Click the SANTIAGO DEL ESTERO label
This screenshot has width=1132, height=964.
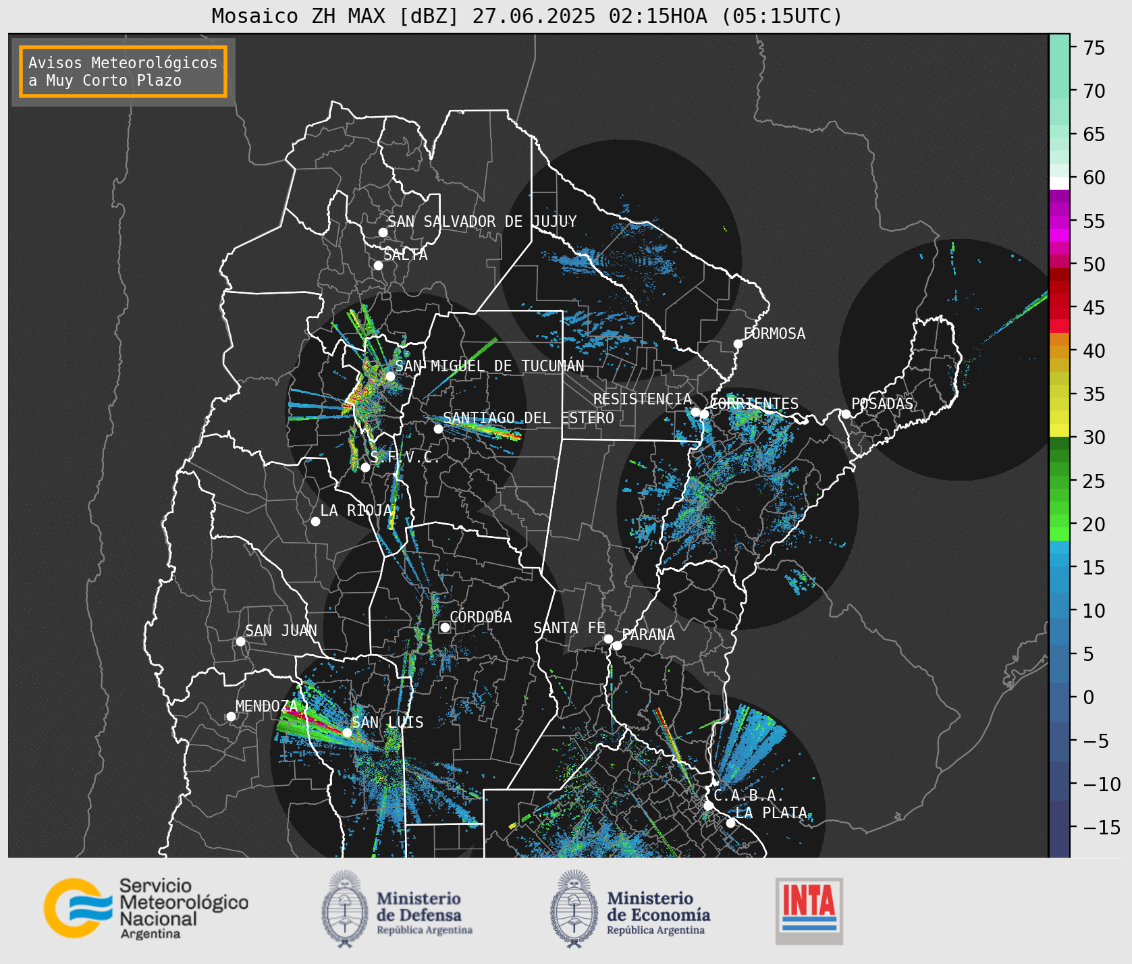click(529, 418)
